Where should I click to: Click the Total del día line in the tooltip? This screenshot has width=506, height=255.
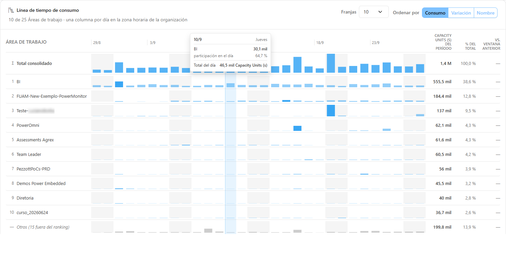[x=230, y=65]
